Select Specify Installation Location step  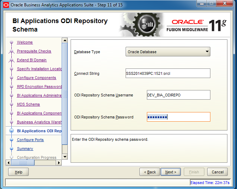[x=39, y=69]
